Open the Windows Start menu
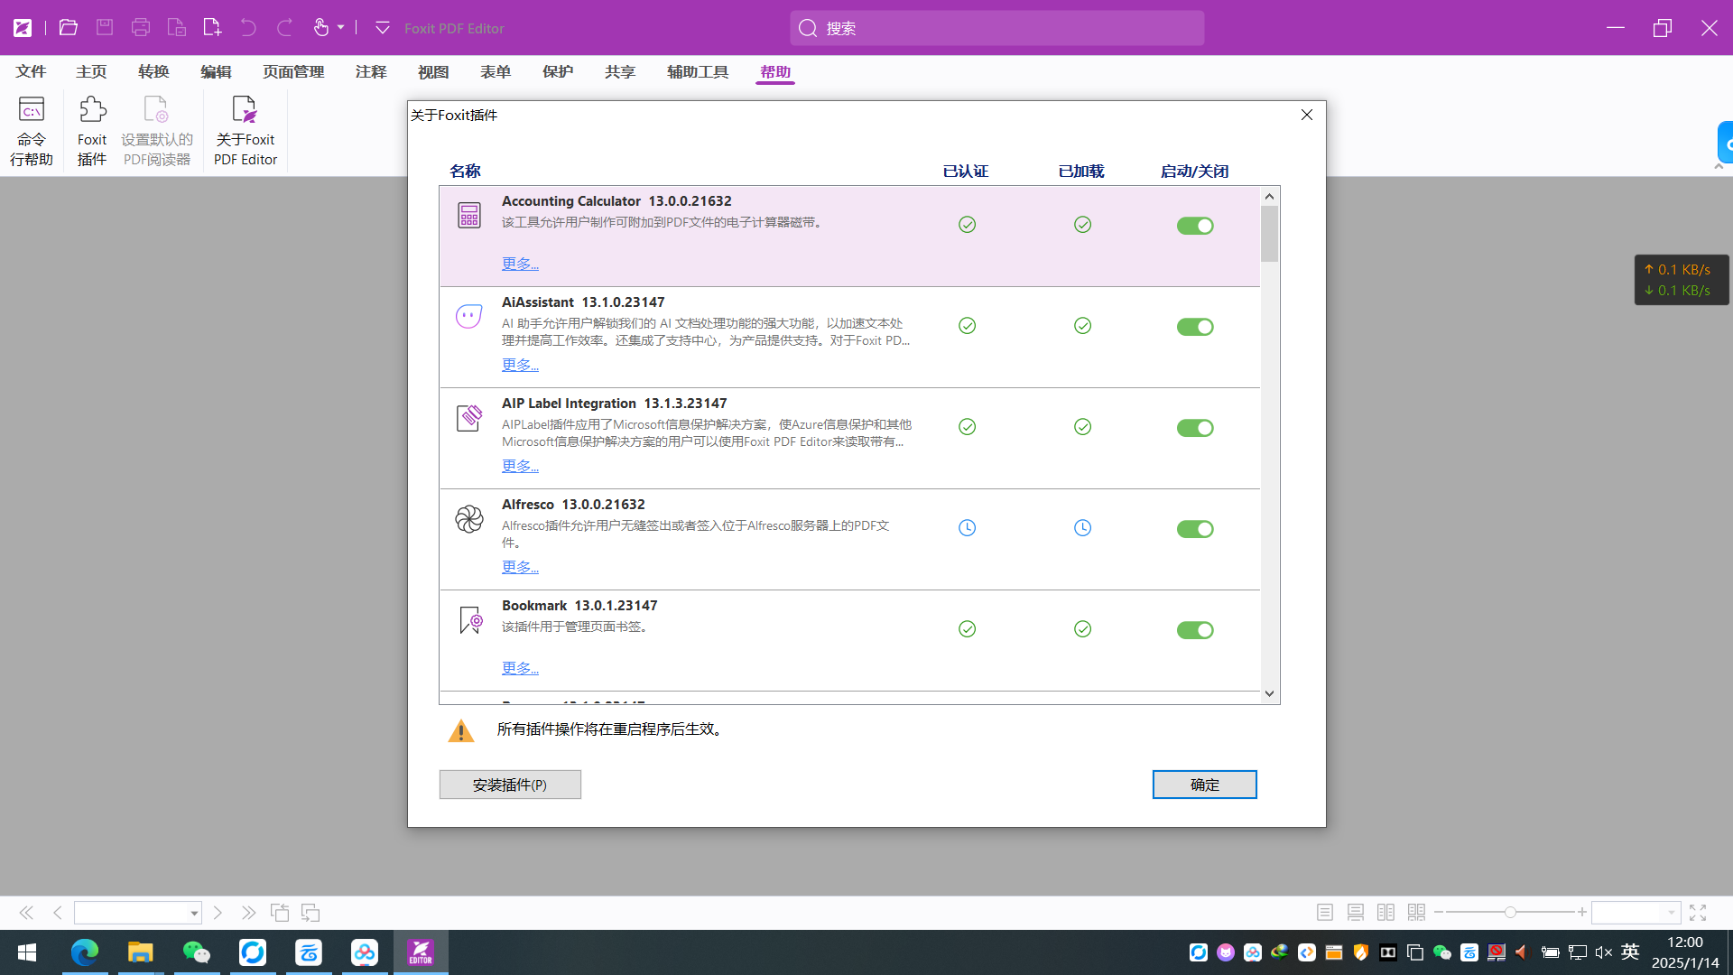Viewport: 1733px width, 975px height. pos(27,952)
